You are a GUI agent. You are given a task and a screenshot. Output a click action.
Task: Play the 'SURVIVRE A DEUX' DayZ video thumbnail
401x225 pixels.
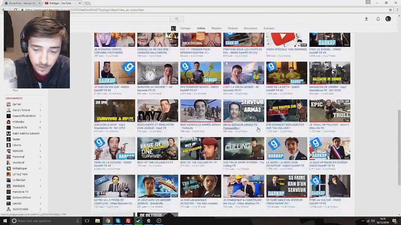pos(115,111)
